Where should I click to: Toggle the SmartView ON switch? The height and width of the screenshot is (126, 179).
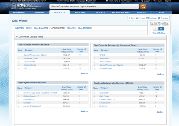(159, 29)
